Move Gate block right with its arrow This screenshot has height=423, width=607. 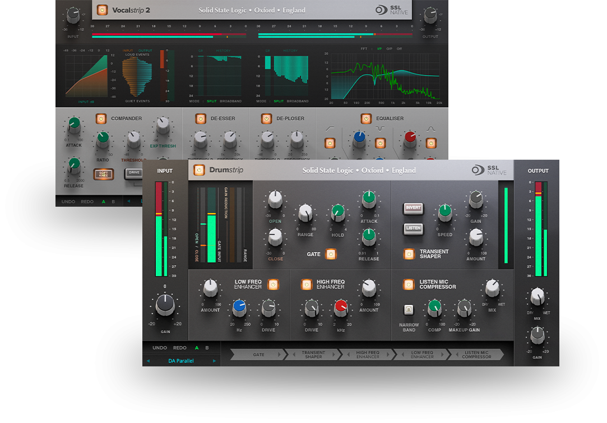pos(279,355)
